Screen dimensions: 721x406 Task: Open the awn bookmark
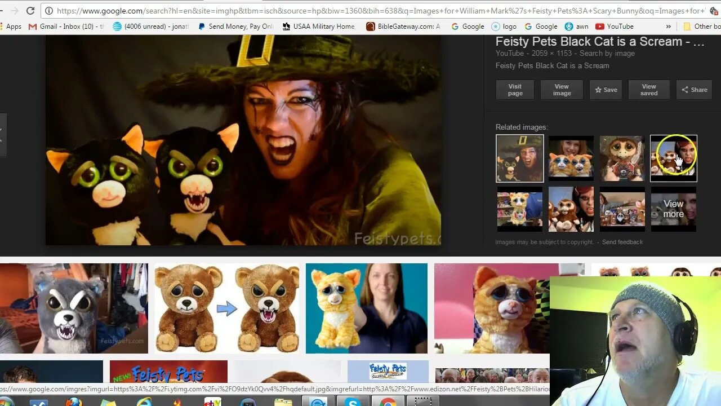click(x=576, y=27)
